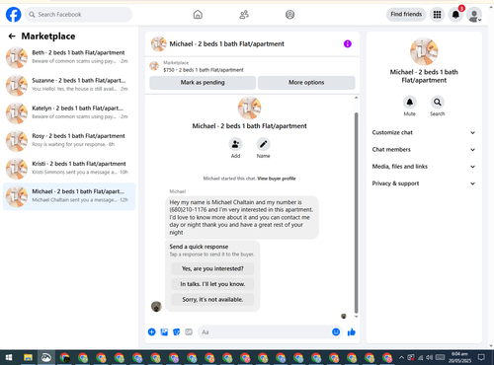The height and width of the screenshot is (365, 494).
Task: Send quick response 'In talks. I'll let you know.'
Action: click(x=212, y=284)
